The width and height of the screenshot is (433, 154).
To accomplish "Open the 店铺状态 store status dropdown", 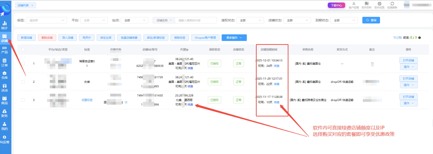I will pyautogui.click(x=297, y=20).
